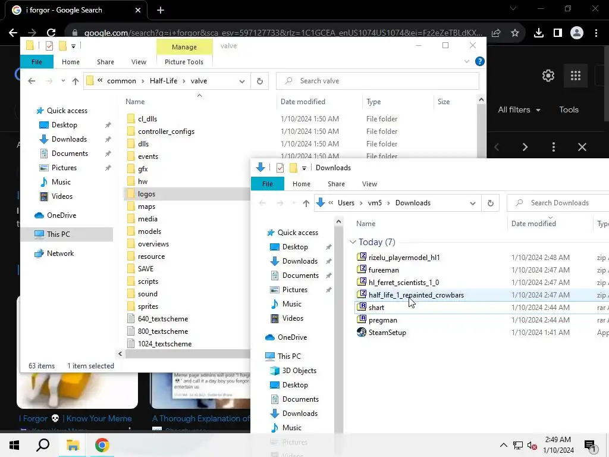609x457 pixels.
Task: Click muted volume tray icon
Action: (532, 445)
